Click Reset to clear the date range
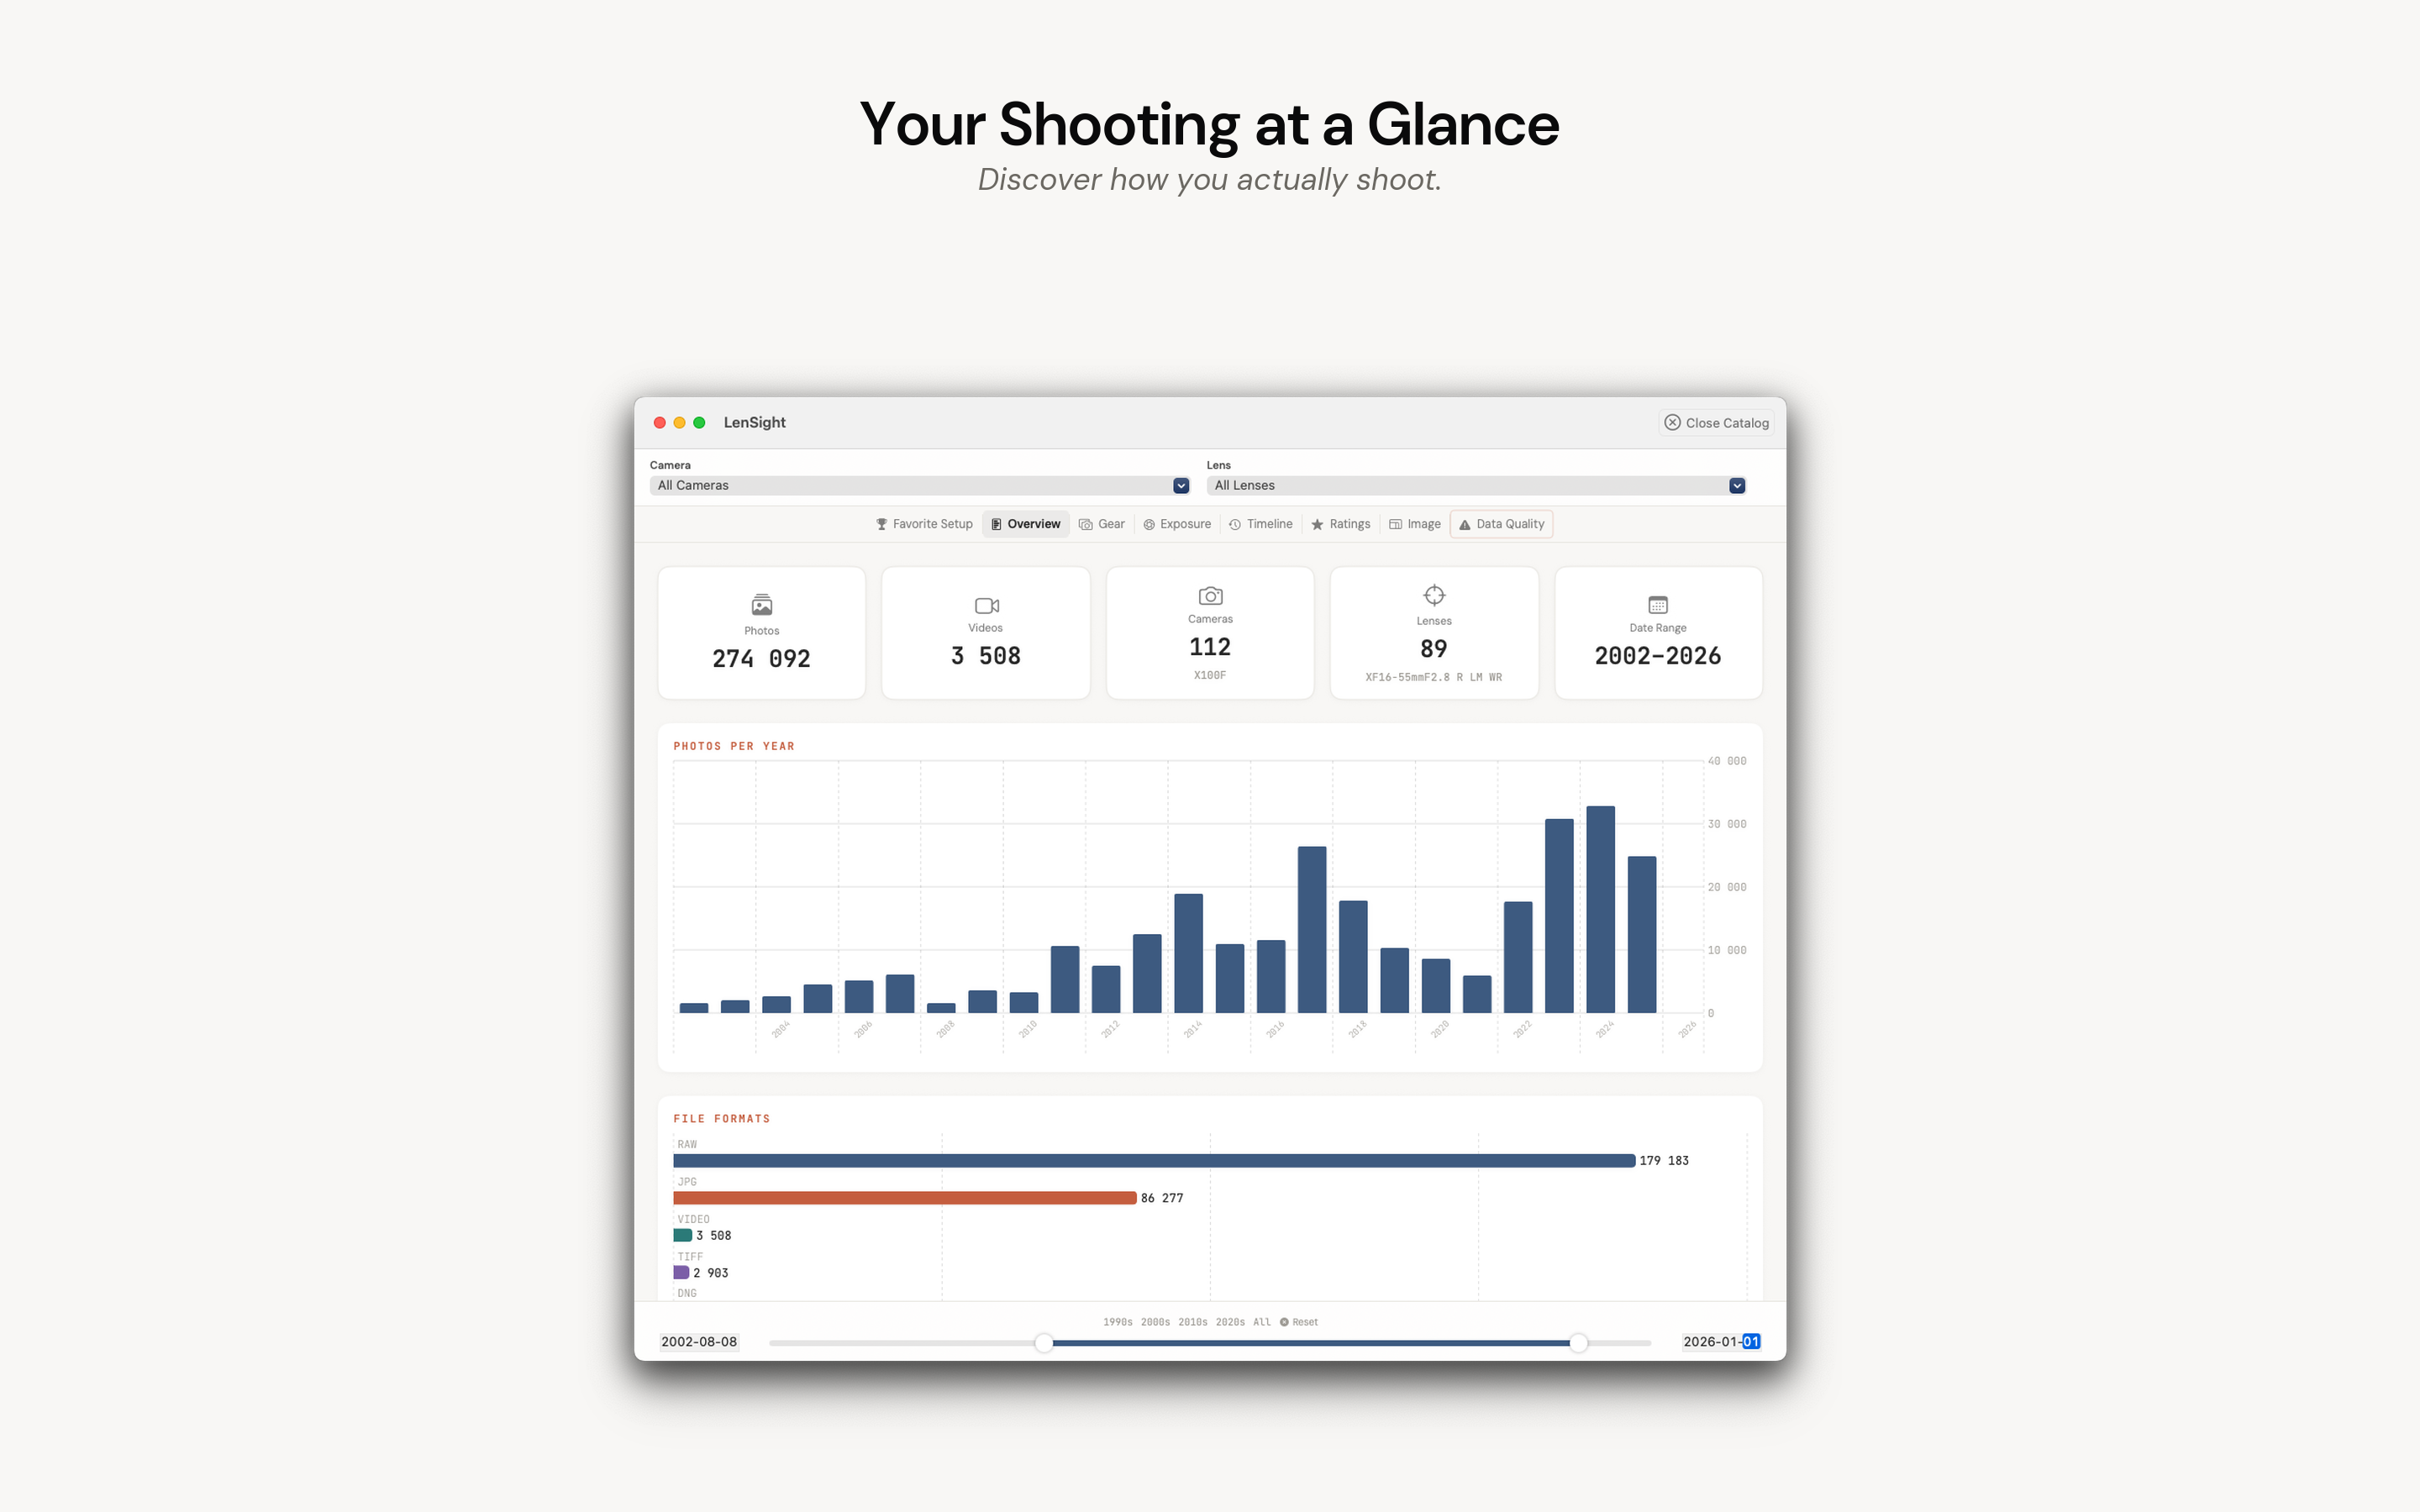The image size is (2420, 1512). click(1300, 1321)
